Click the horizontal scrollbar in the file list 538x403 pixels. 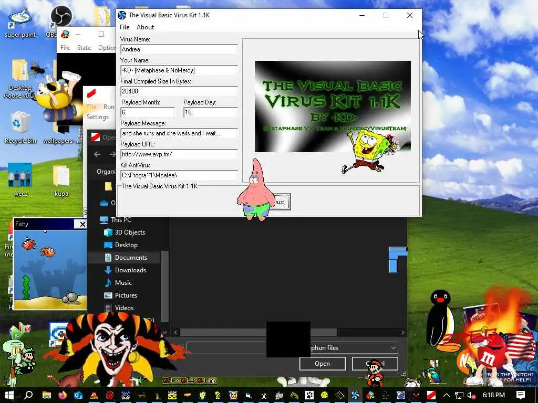coord(258,332)
